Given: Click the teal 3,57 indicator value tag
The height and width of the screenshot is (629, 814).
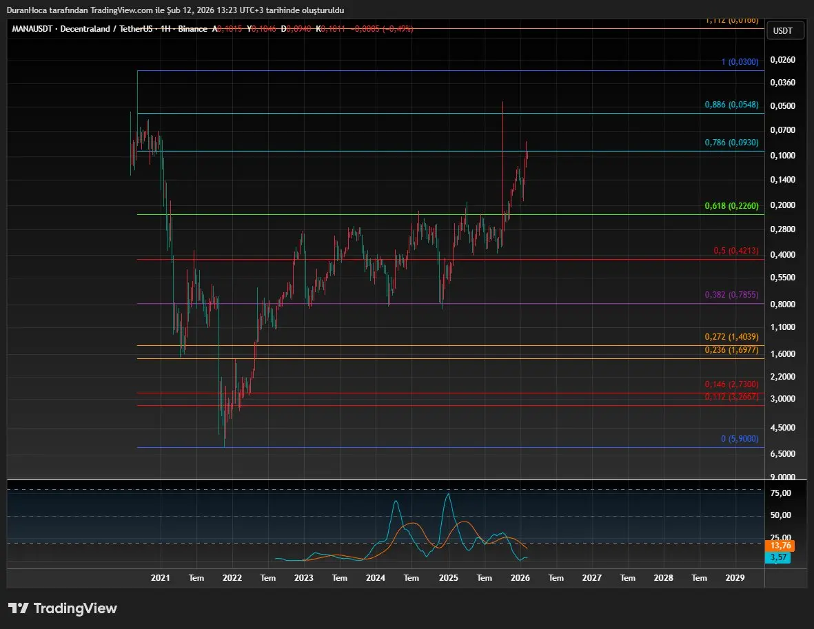Looking at the screenshot, I should click(x=777, y=557).
